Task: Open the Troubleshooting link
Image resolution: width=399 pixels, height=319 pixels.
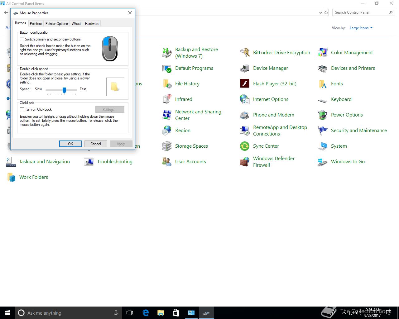Action: 115,162
